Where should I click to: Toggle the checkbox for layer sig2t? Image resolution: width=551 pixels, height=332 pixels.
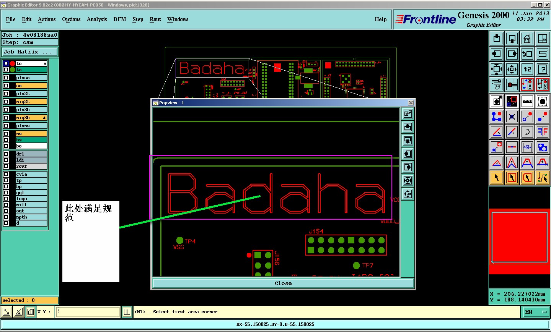point(6,102)
